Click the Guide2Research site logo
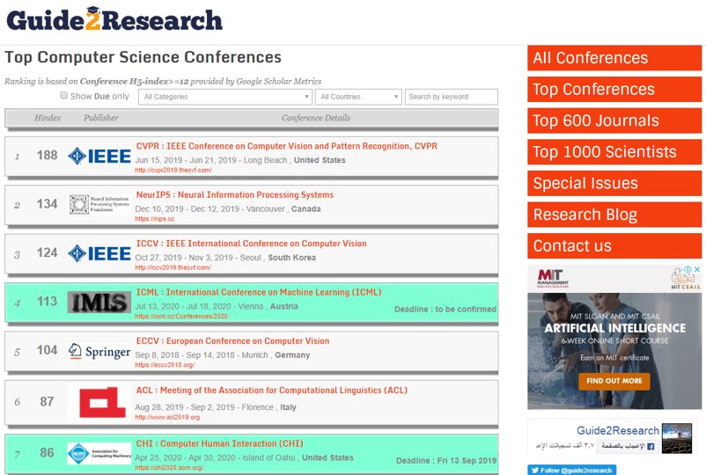The image size is (706, 475). 114,19
